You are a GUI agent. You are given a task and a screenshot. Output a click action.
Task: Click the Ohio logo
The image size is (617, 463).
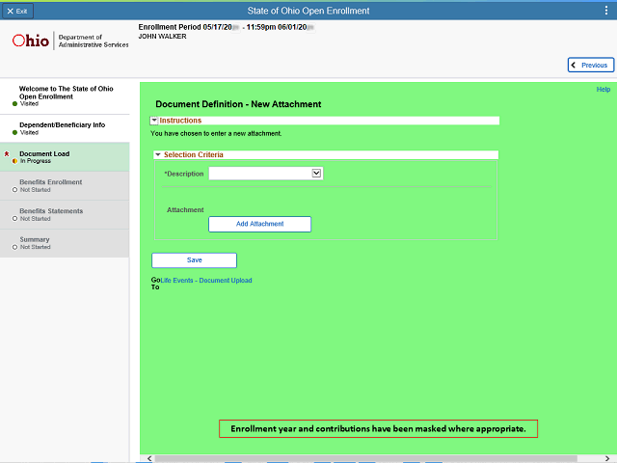click(x=31, y=41)
